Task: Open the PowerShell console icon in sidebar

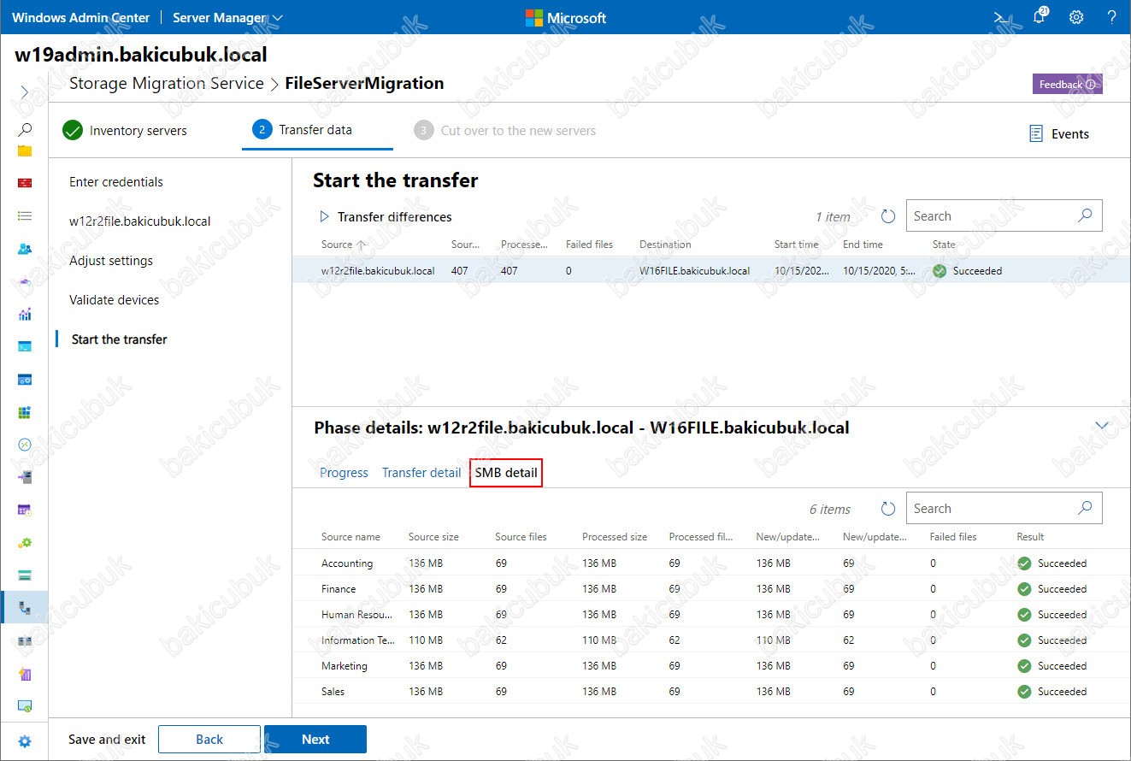Action: coord(25,346)
